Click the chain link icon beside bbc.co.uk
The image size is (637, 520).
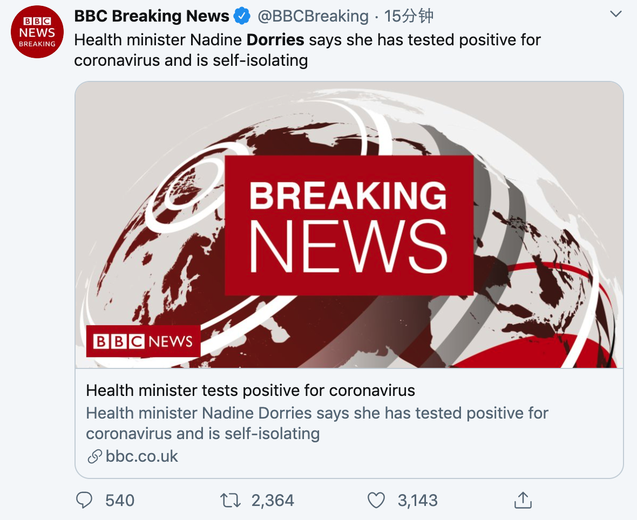pos(94,457)
